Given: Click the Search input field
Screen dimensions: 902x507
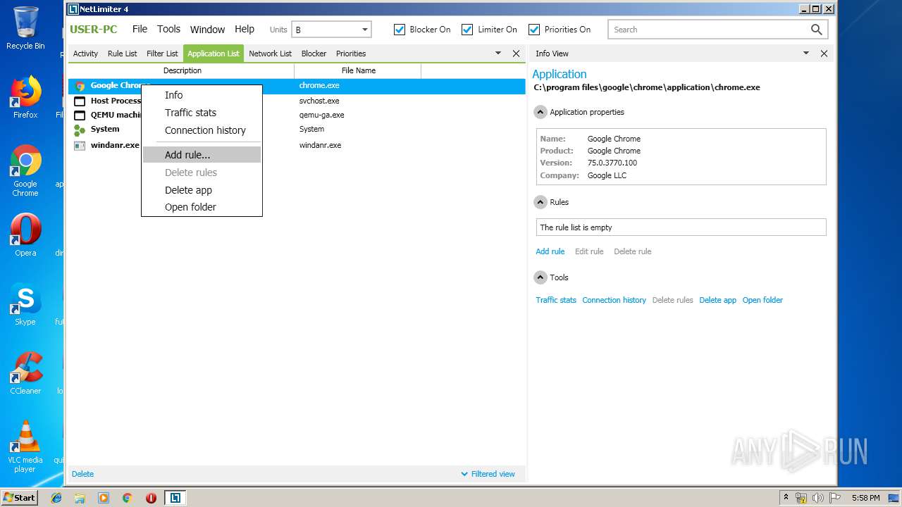Looking at the screenshot, I should (x=708, y=30).
